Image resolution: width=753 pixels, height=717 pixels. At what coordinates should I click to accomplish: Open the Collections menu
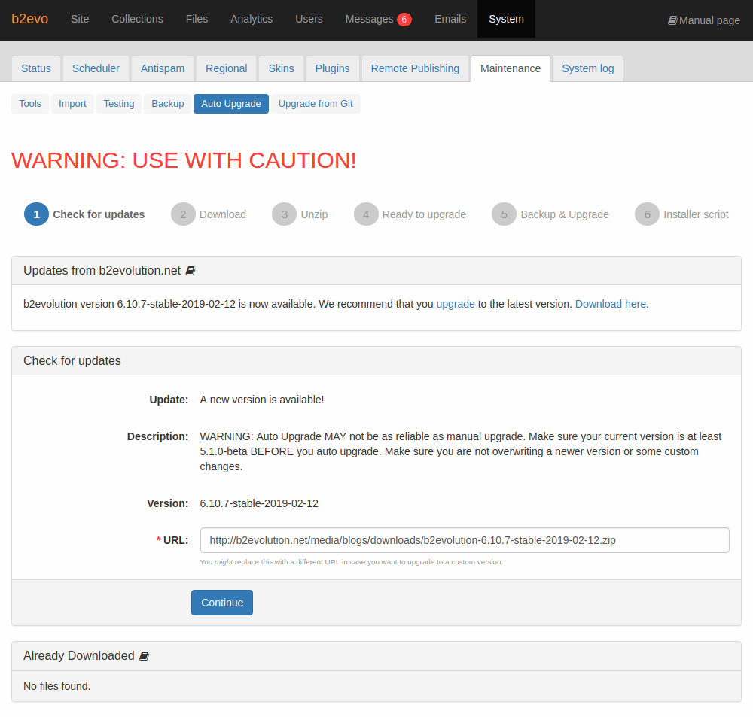137,19
